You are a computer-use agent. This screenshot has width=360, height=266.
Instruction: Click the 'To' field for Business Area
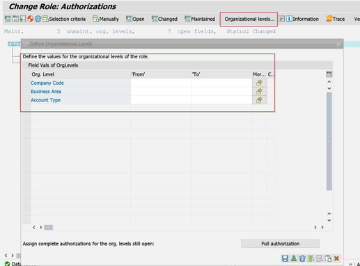pyautogui.click(x=221, y=92)
